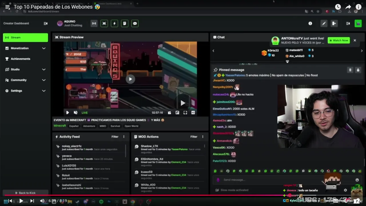Click the Watch Now button
Screen dimensions: 366x206
(x=339, y=40)
